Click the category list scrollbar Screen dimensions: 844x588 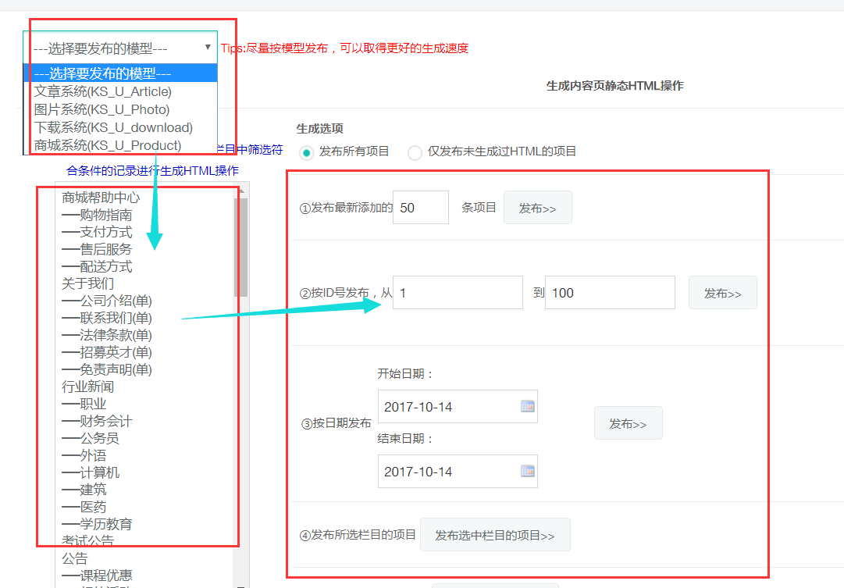pos(243,234)
